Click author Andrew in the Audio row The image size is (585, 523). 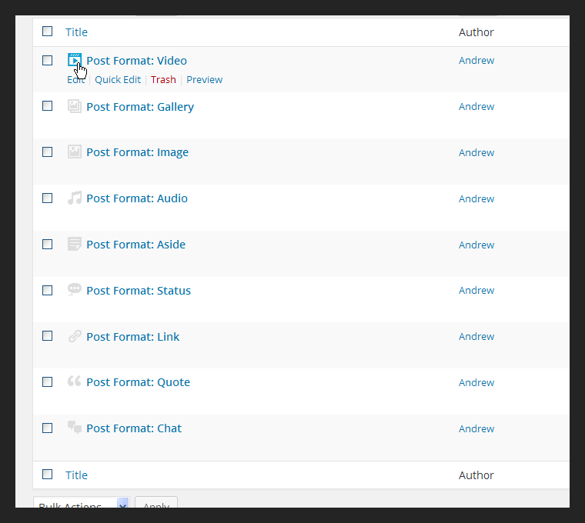click(x=476, y=199)
